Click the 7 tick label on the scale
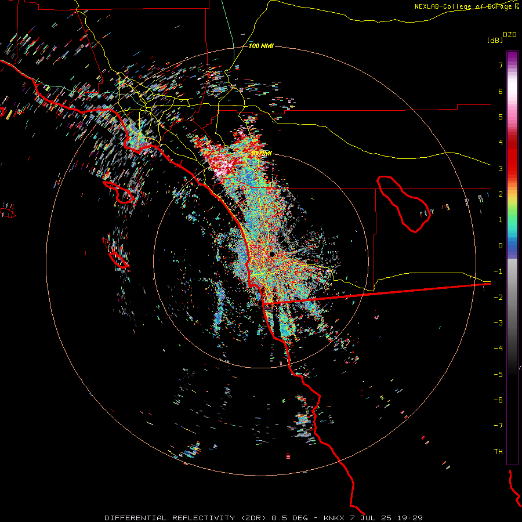This screenshot has width=522, height=522. (501, 65)
